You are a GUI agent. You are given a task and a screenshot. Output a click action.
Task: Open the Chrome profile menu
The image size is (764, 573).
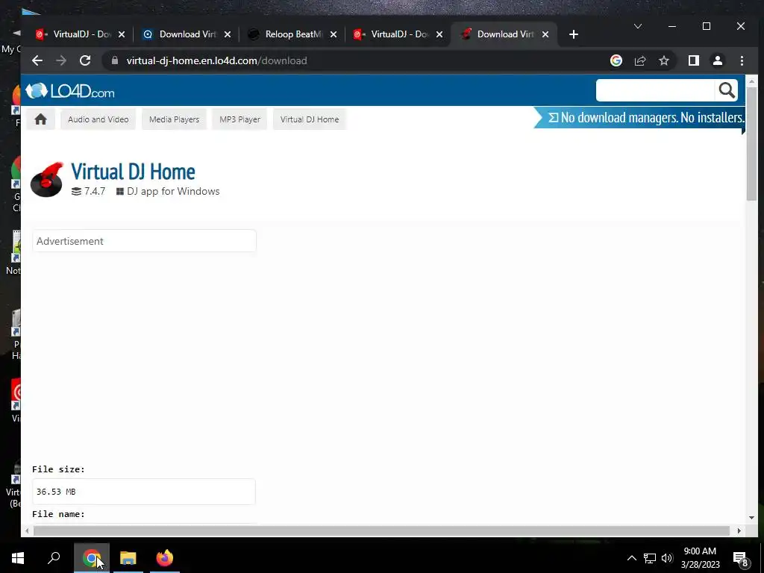coord(718,60)
